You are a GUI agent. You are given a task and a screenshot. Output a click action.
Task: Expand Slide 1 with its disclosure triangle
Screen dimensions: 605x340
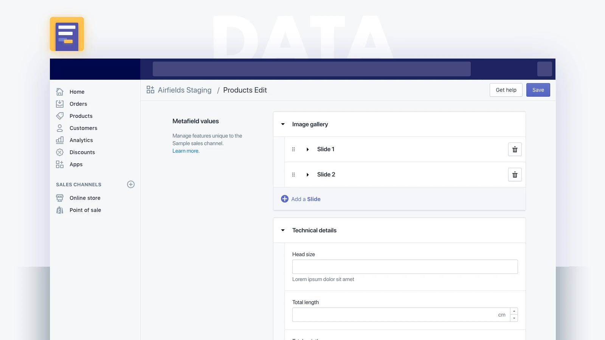tap(307, 149)
